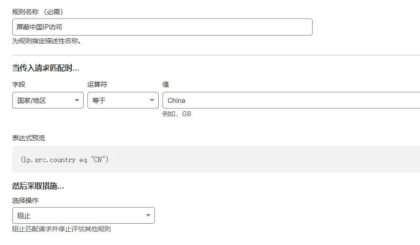Image resolution: width=420 pixels, height=245 pixels.
Task: Click the rule name input field
Action: 162,27
